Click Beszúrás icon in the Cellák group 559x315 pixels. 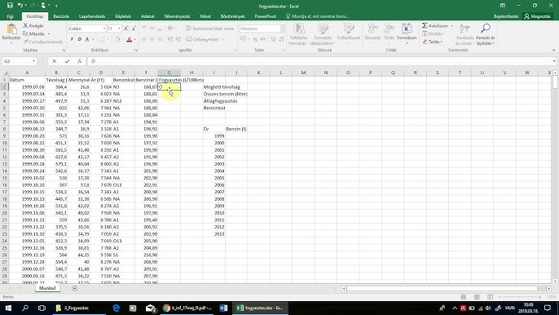[372, 29]
